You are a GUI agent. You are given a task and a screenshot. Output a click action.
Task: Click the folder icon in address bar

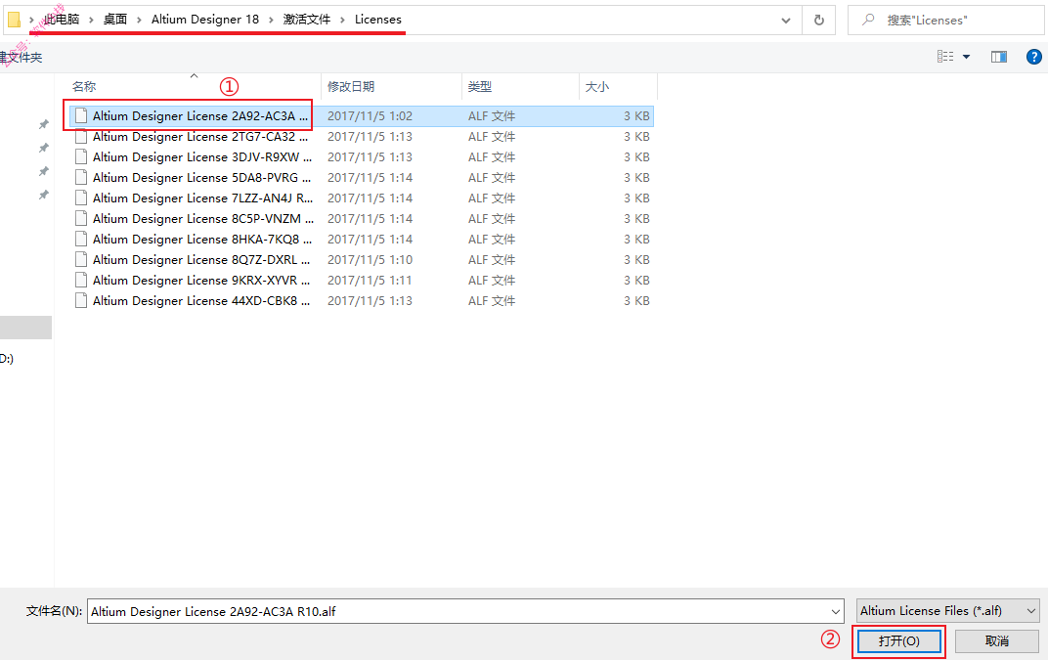(x=14, y=20)
